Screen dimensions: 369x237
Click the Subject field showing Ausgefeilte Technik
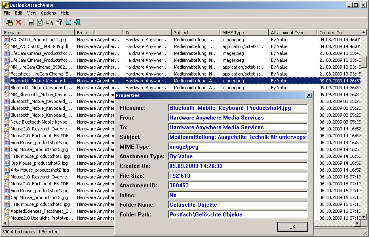pos(238,137)
